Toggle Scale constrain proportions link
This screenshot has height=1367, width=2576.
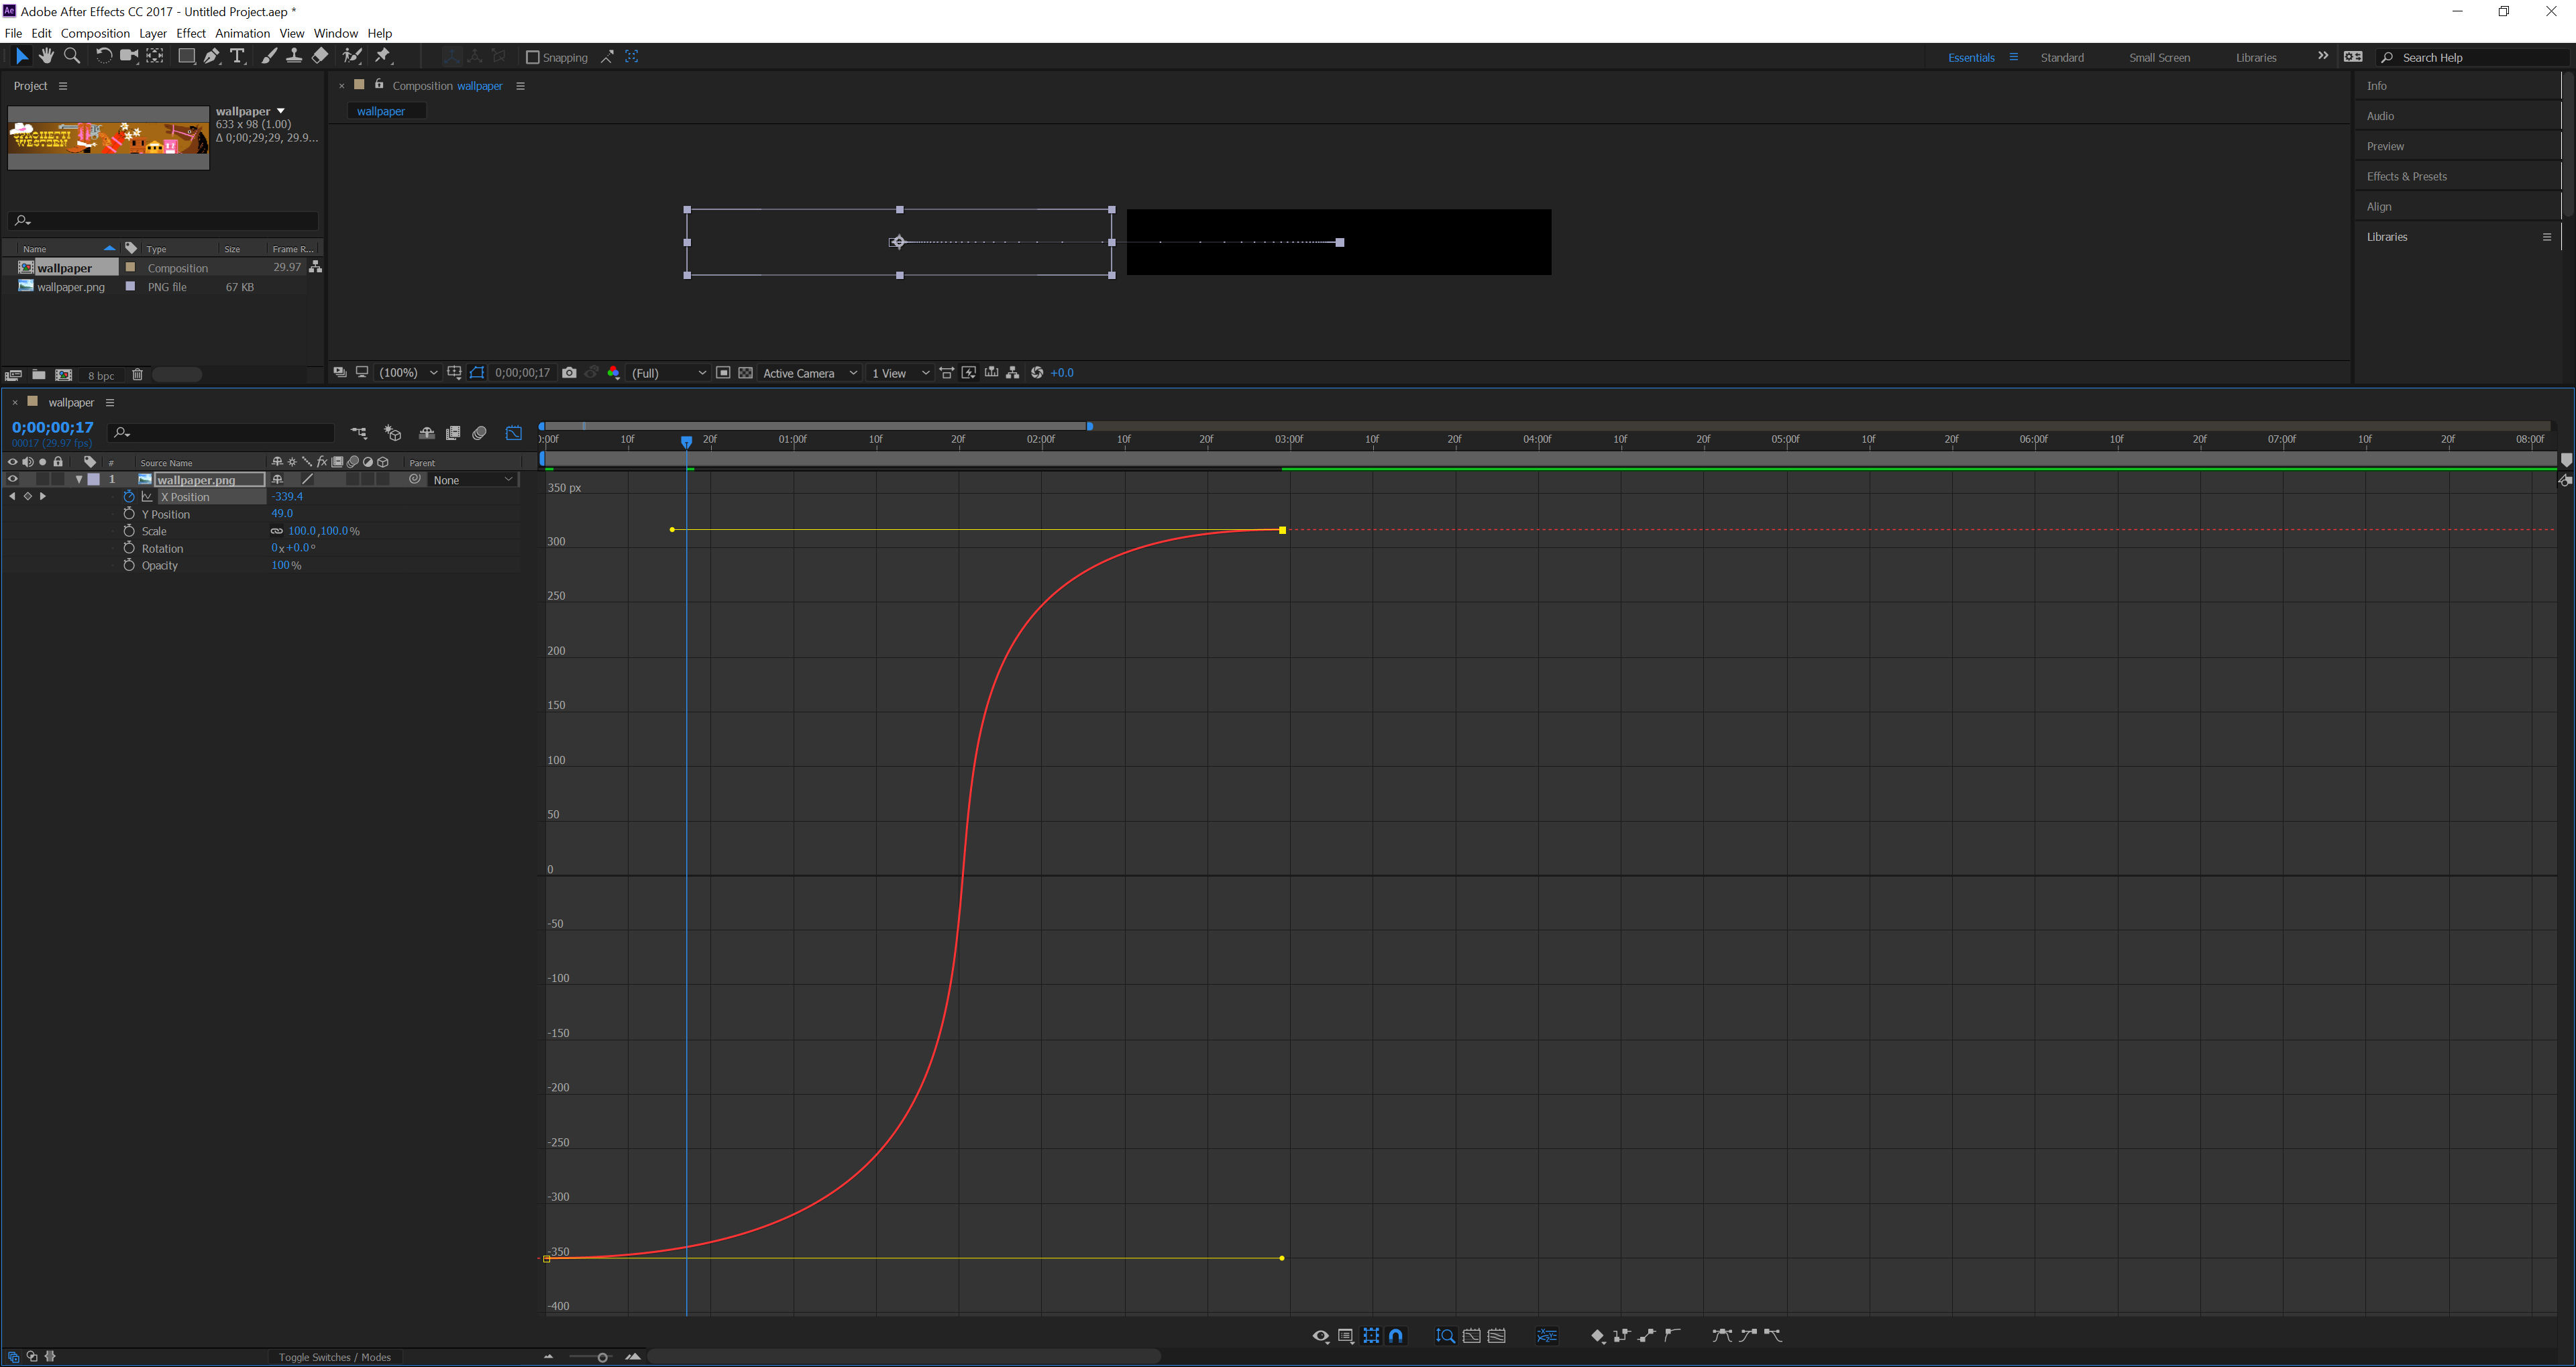[277, 531]
